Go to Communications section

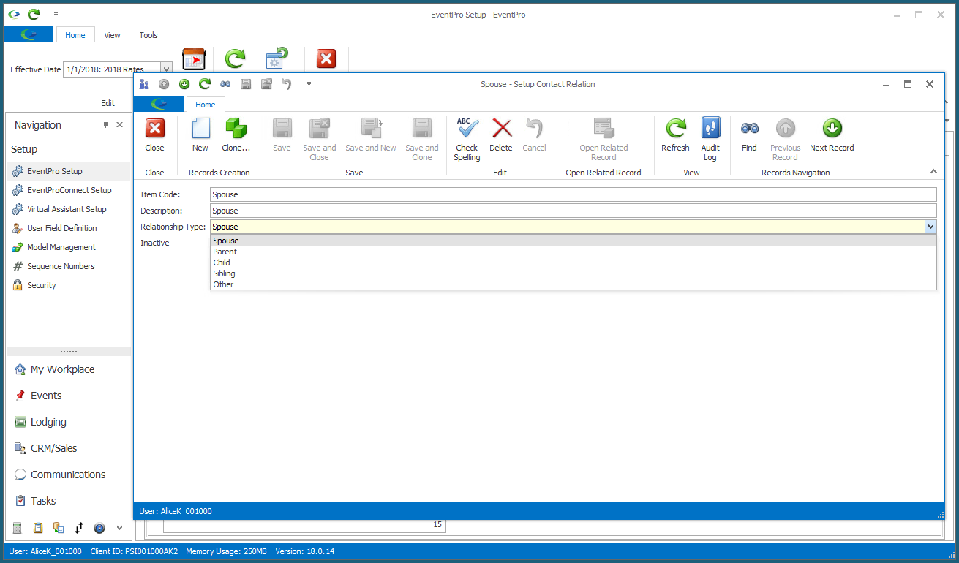tap(69, 475)
